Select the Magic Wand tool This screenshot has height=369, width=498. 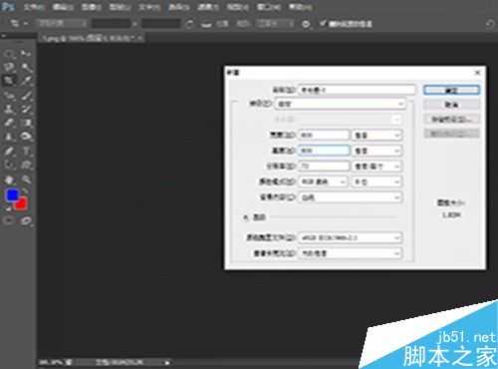(x=26, y=67)
